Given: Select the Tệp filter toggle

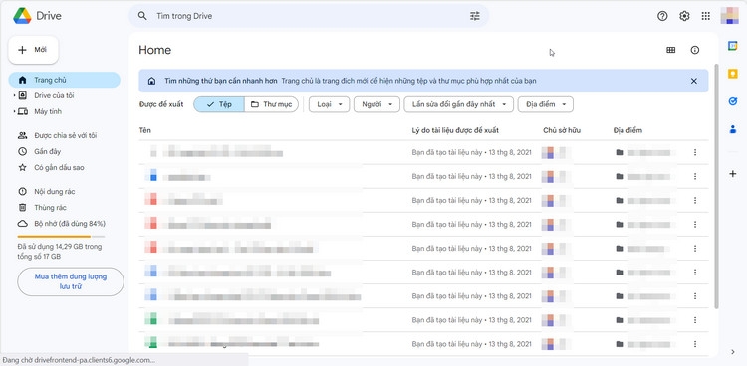Looking at the screenshot, I should (219, 104).
